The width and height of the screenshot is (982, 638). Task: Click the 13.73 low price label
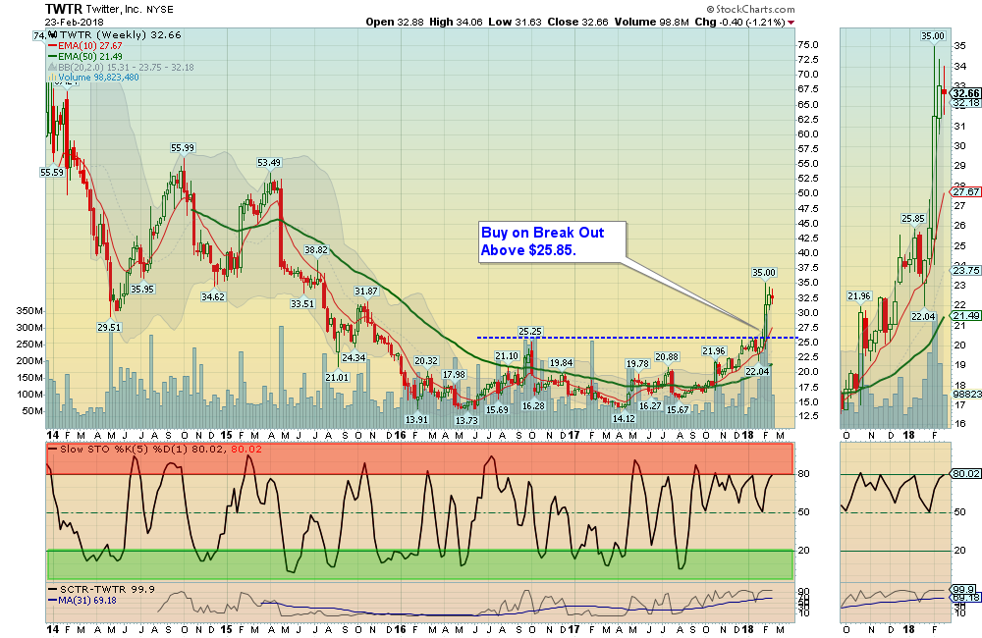tap(466, 421)
